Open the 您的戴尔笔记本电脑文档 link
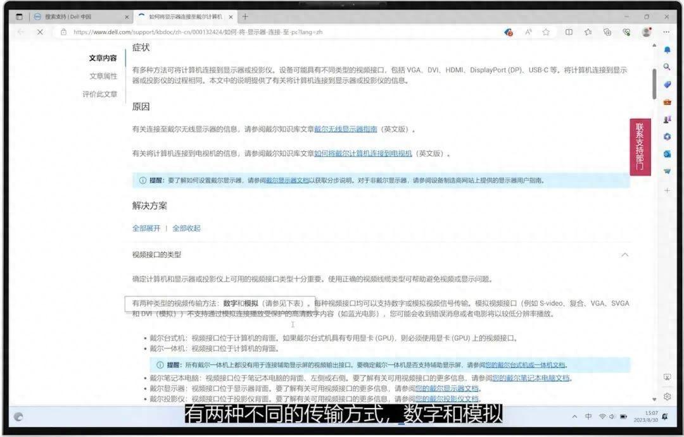This screenshot has height=437, width=684. [x=531, y=378]
